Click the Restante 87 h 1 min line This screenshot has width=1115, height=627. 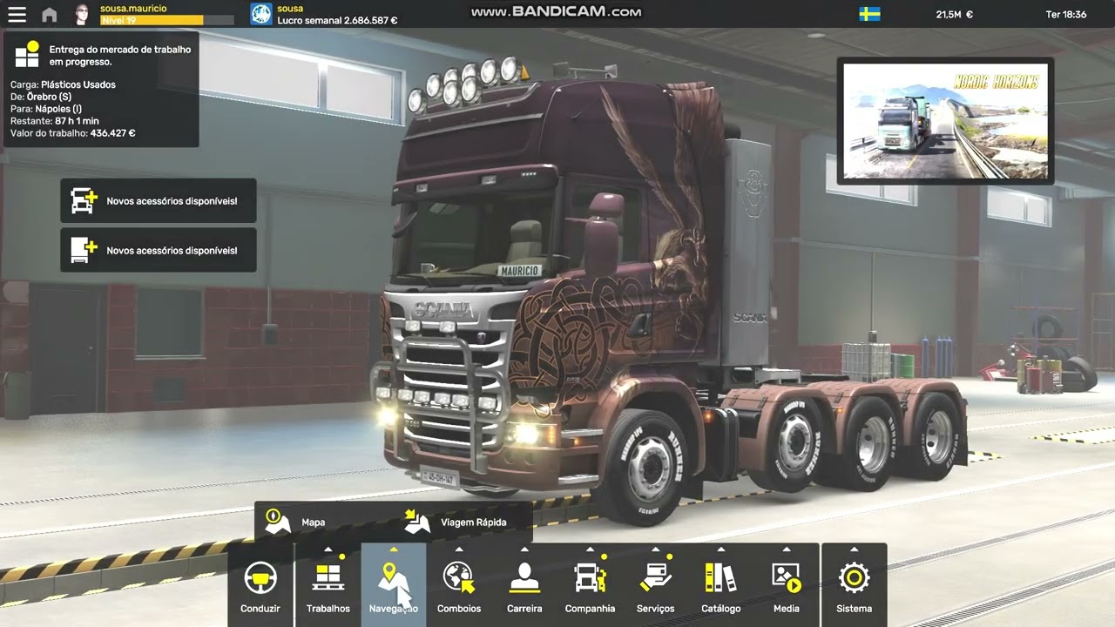point(55,121)
